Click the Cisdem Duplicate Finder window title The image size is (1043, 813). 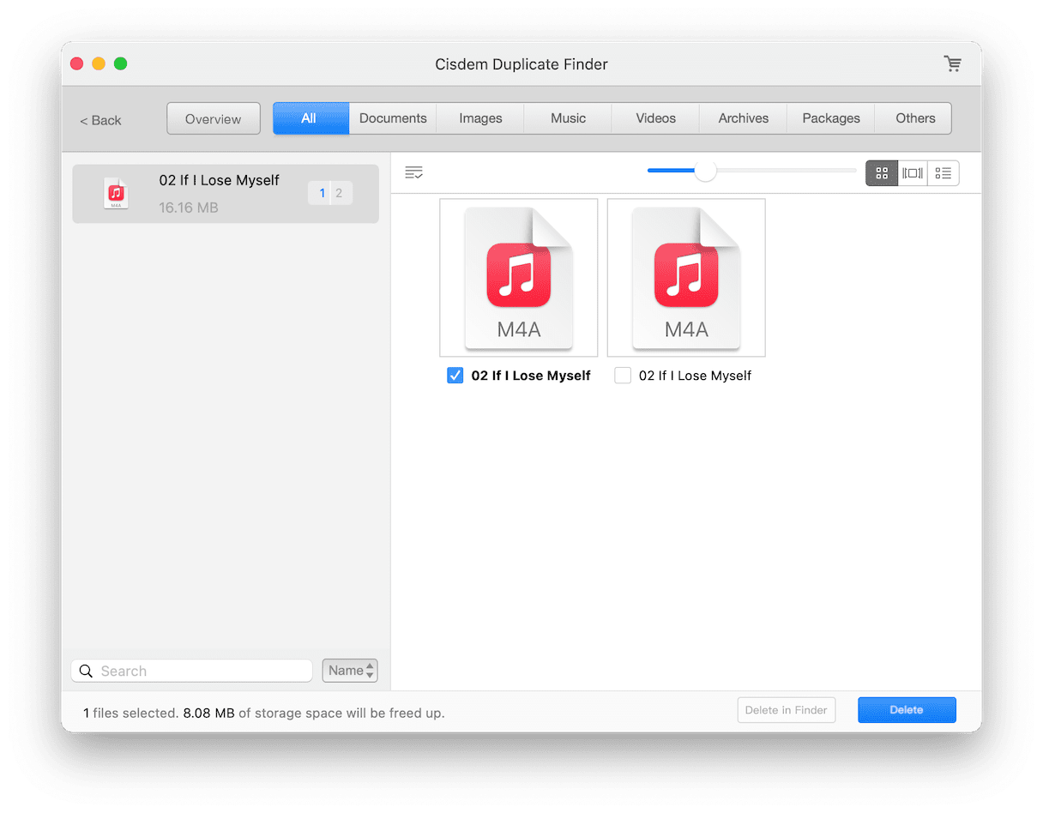click(x=521, y=64)
